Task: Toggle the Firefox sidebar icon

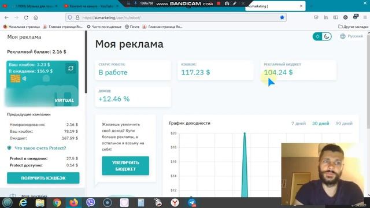Action: (335, 17)
